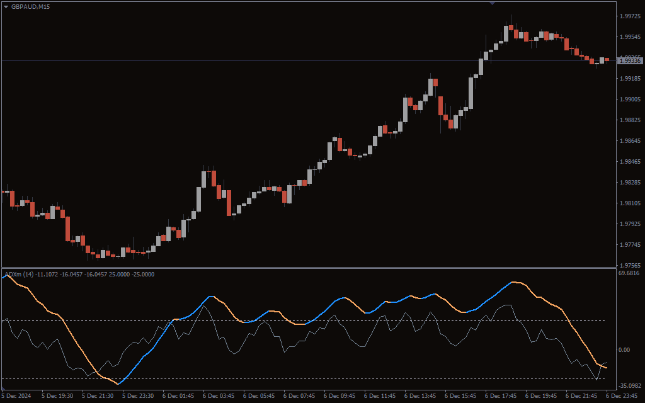The image size is (645, 403).
Task: Click the 5 Dec 2024 time axis label
Action: (18, 396)
